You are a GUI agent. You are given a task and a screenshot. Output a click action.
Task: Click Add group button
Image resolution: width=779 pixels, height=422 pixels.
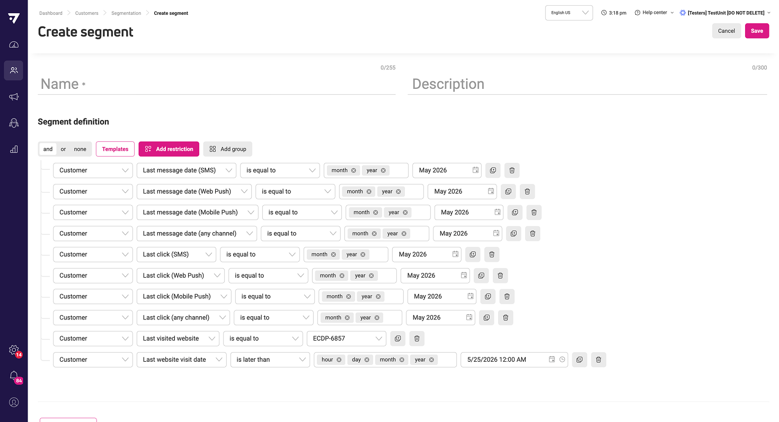point(228,149)
